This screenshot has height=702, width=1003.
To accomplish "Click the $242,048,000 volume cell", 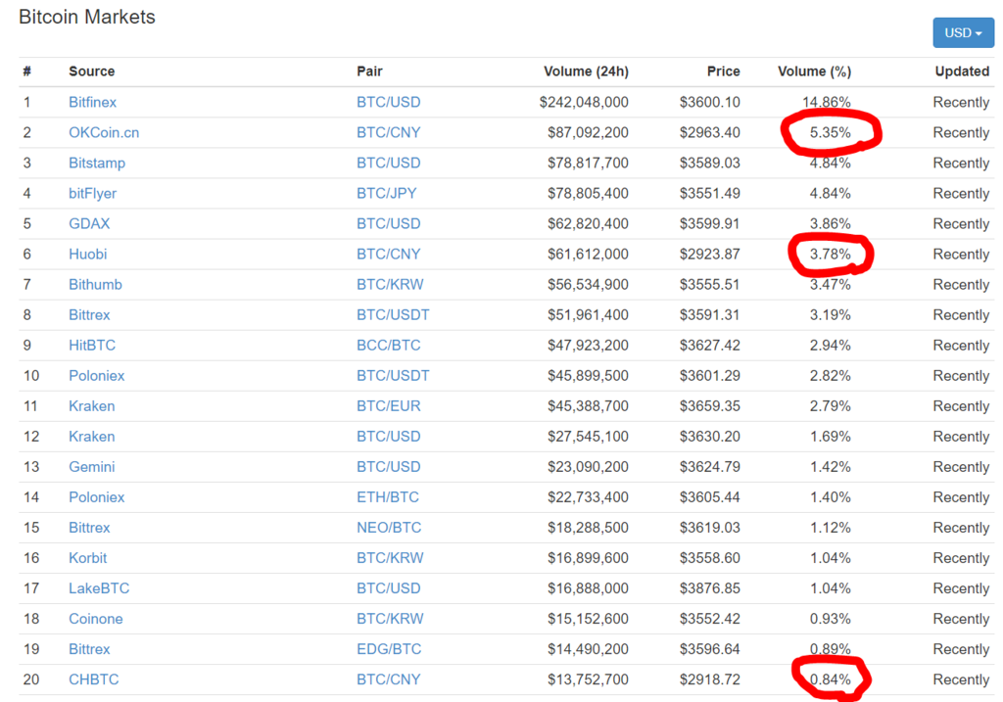I will tap(584, 102).
